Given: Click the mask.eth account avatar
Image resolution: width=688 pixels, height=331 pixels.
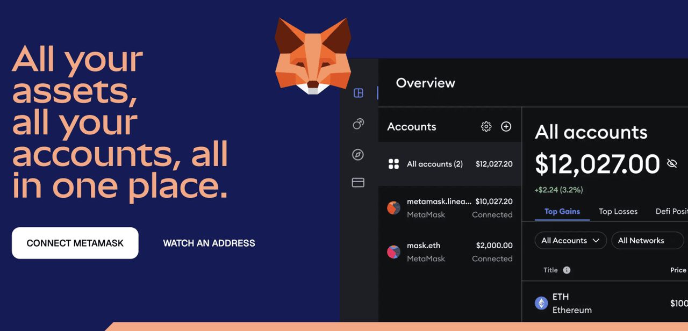Looking at the screenshot, I should click(x=393, y=252).
